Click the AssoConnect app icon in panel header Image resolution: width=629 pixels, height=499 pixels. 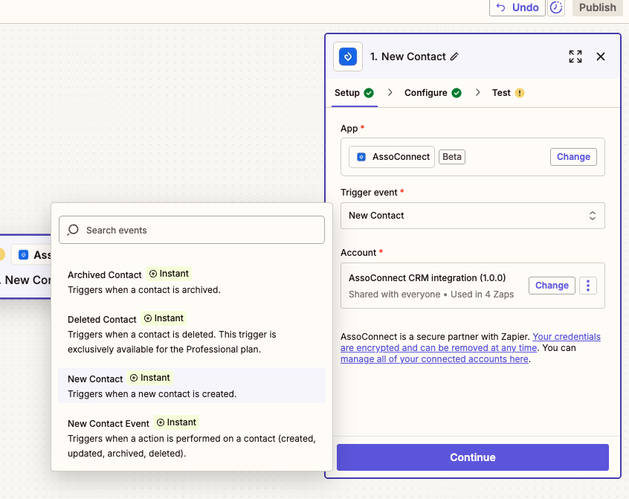[348, 57]
